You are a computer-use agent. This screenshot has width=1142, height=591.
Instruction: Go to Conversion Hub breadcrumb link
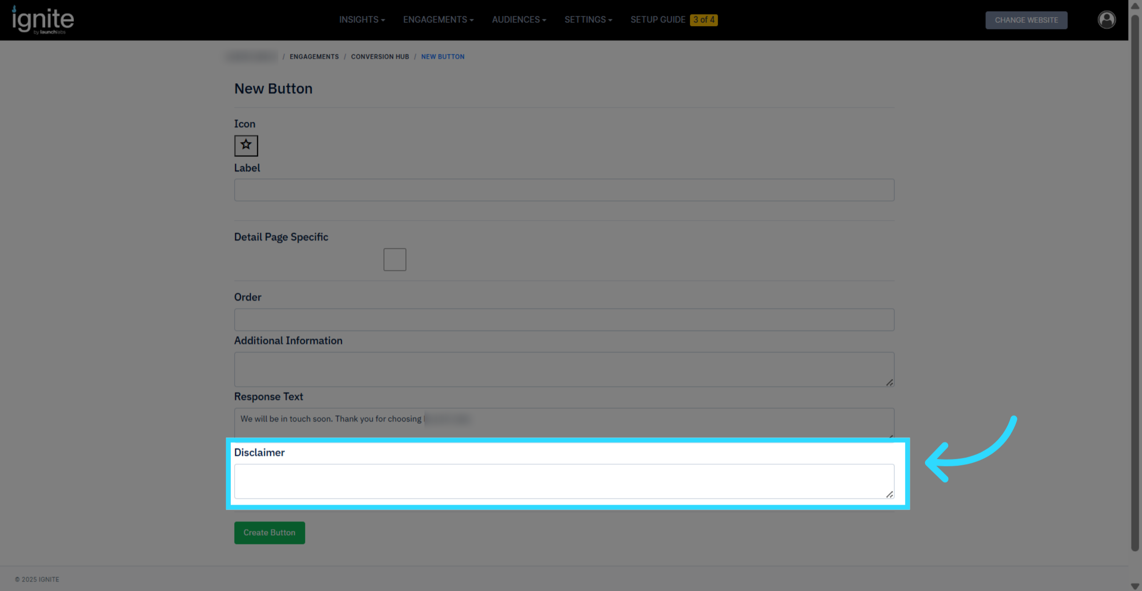(380, 57)
